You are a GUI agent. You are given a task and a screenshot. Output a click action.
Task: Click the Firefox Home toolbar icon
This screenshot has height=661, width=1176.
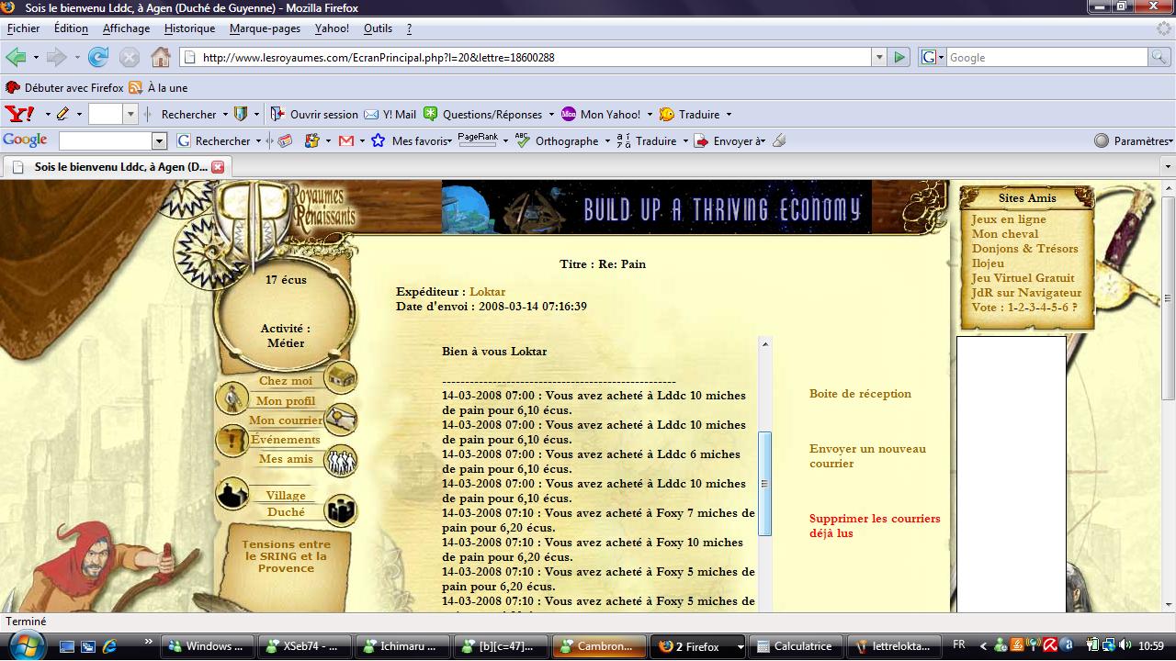pos(161,57)
